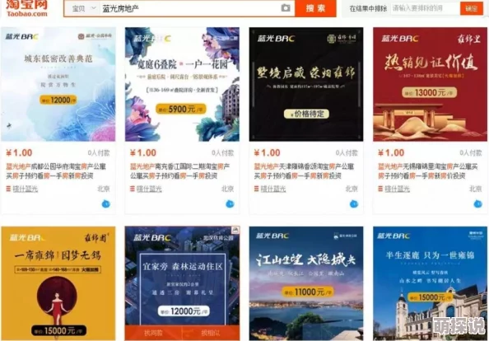Open the 热销见证价值 red product thumbnail
The image size is (489, 341).
coord(430,84)
